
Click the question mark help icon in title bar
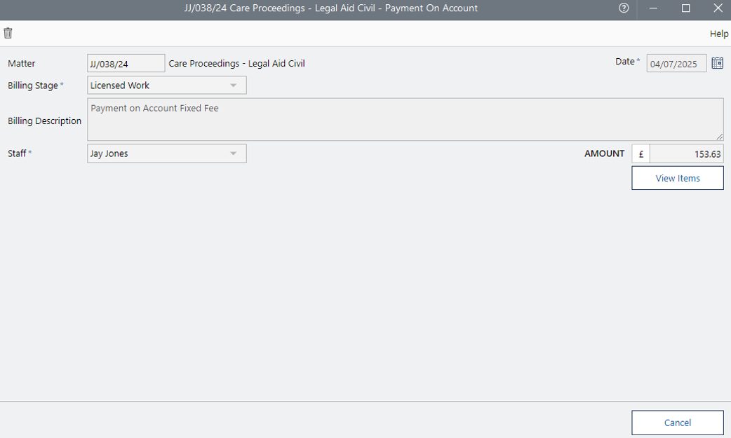pos(624,8)
